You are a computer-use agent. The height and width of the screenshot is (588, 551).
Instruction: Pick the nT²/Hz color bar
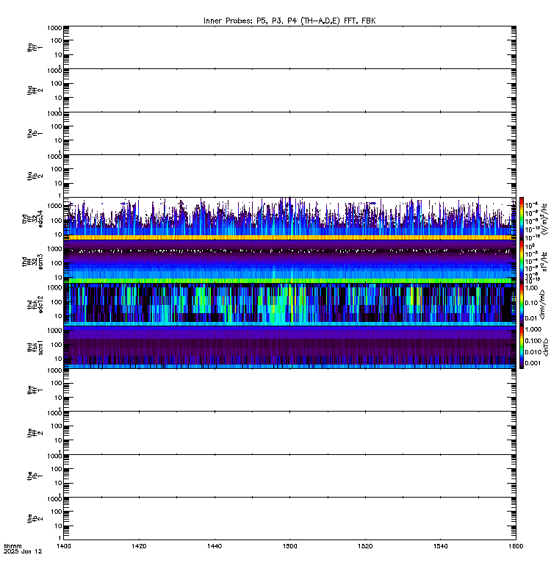point(522,262)
